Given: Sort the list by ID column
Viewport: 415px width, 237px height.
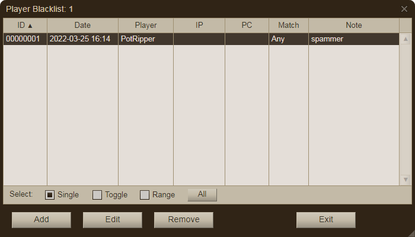Looking at the screenshot, I should tap(25, 25).
